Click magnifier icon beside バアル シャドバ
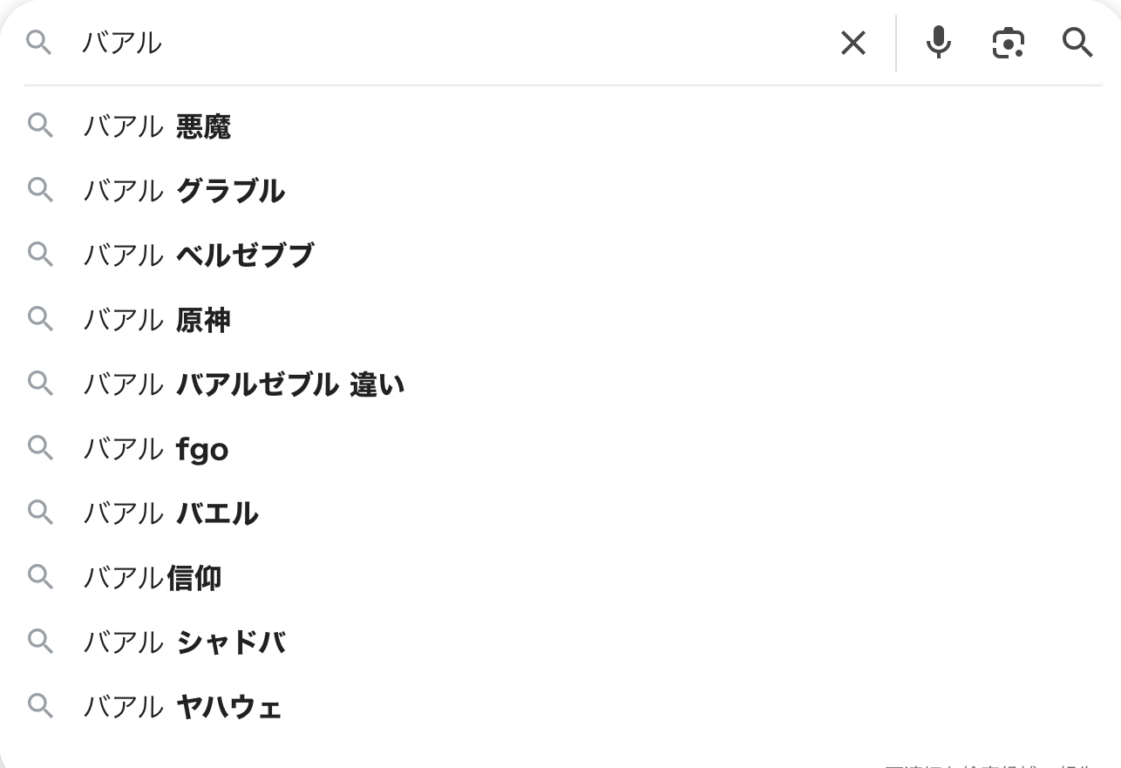The height and width of the screenshot is (768, 1121). pyautogui.click(x=40, y=642)
